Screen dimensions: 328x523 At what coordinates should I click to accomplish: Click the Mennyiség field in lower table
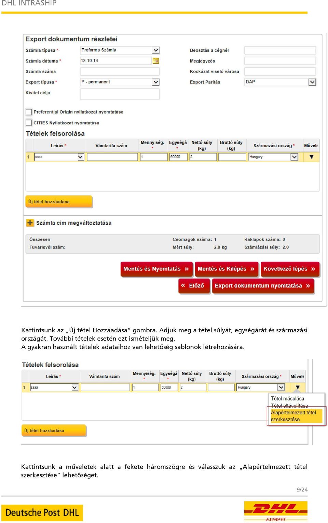(145, 387)
